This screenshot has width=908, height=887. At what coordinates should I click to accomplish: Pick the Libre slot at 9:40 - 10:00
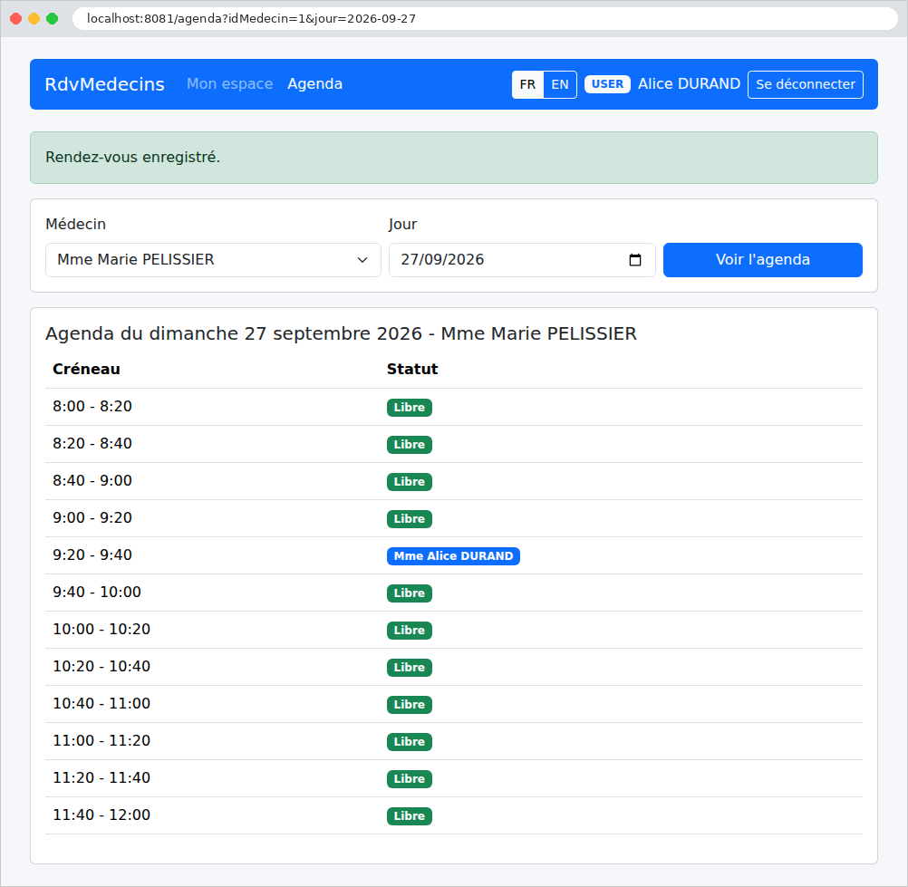click(410, 593)
